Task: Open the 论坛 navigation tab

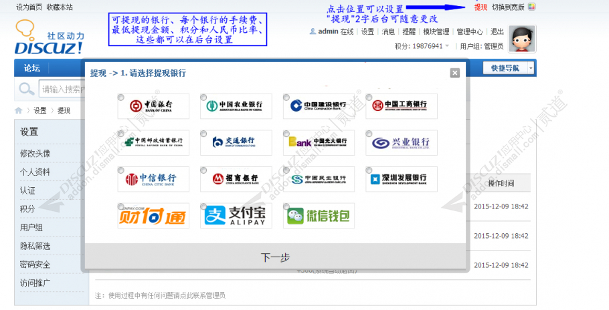Action: tap(32, 68)
